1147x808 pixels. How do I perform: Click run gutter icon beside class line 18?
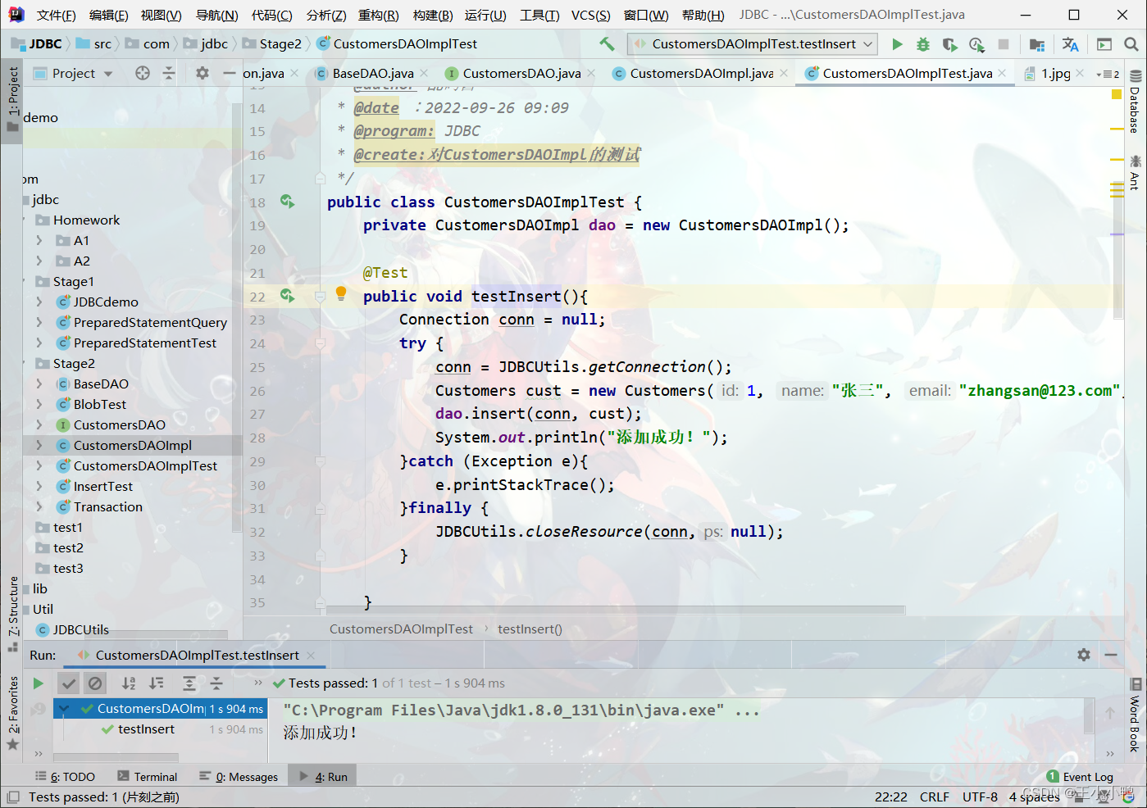pos(287,201)
